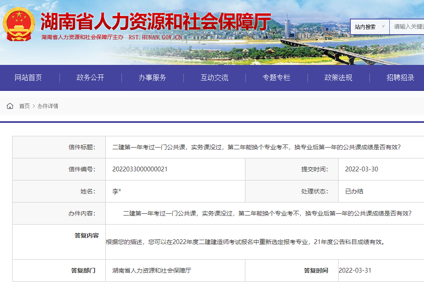Screen dimensions: 424x283
Task: Click 首页 breadcrumb link
Action: 24,106
